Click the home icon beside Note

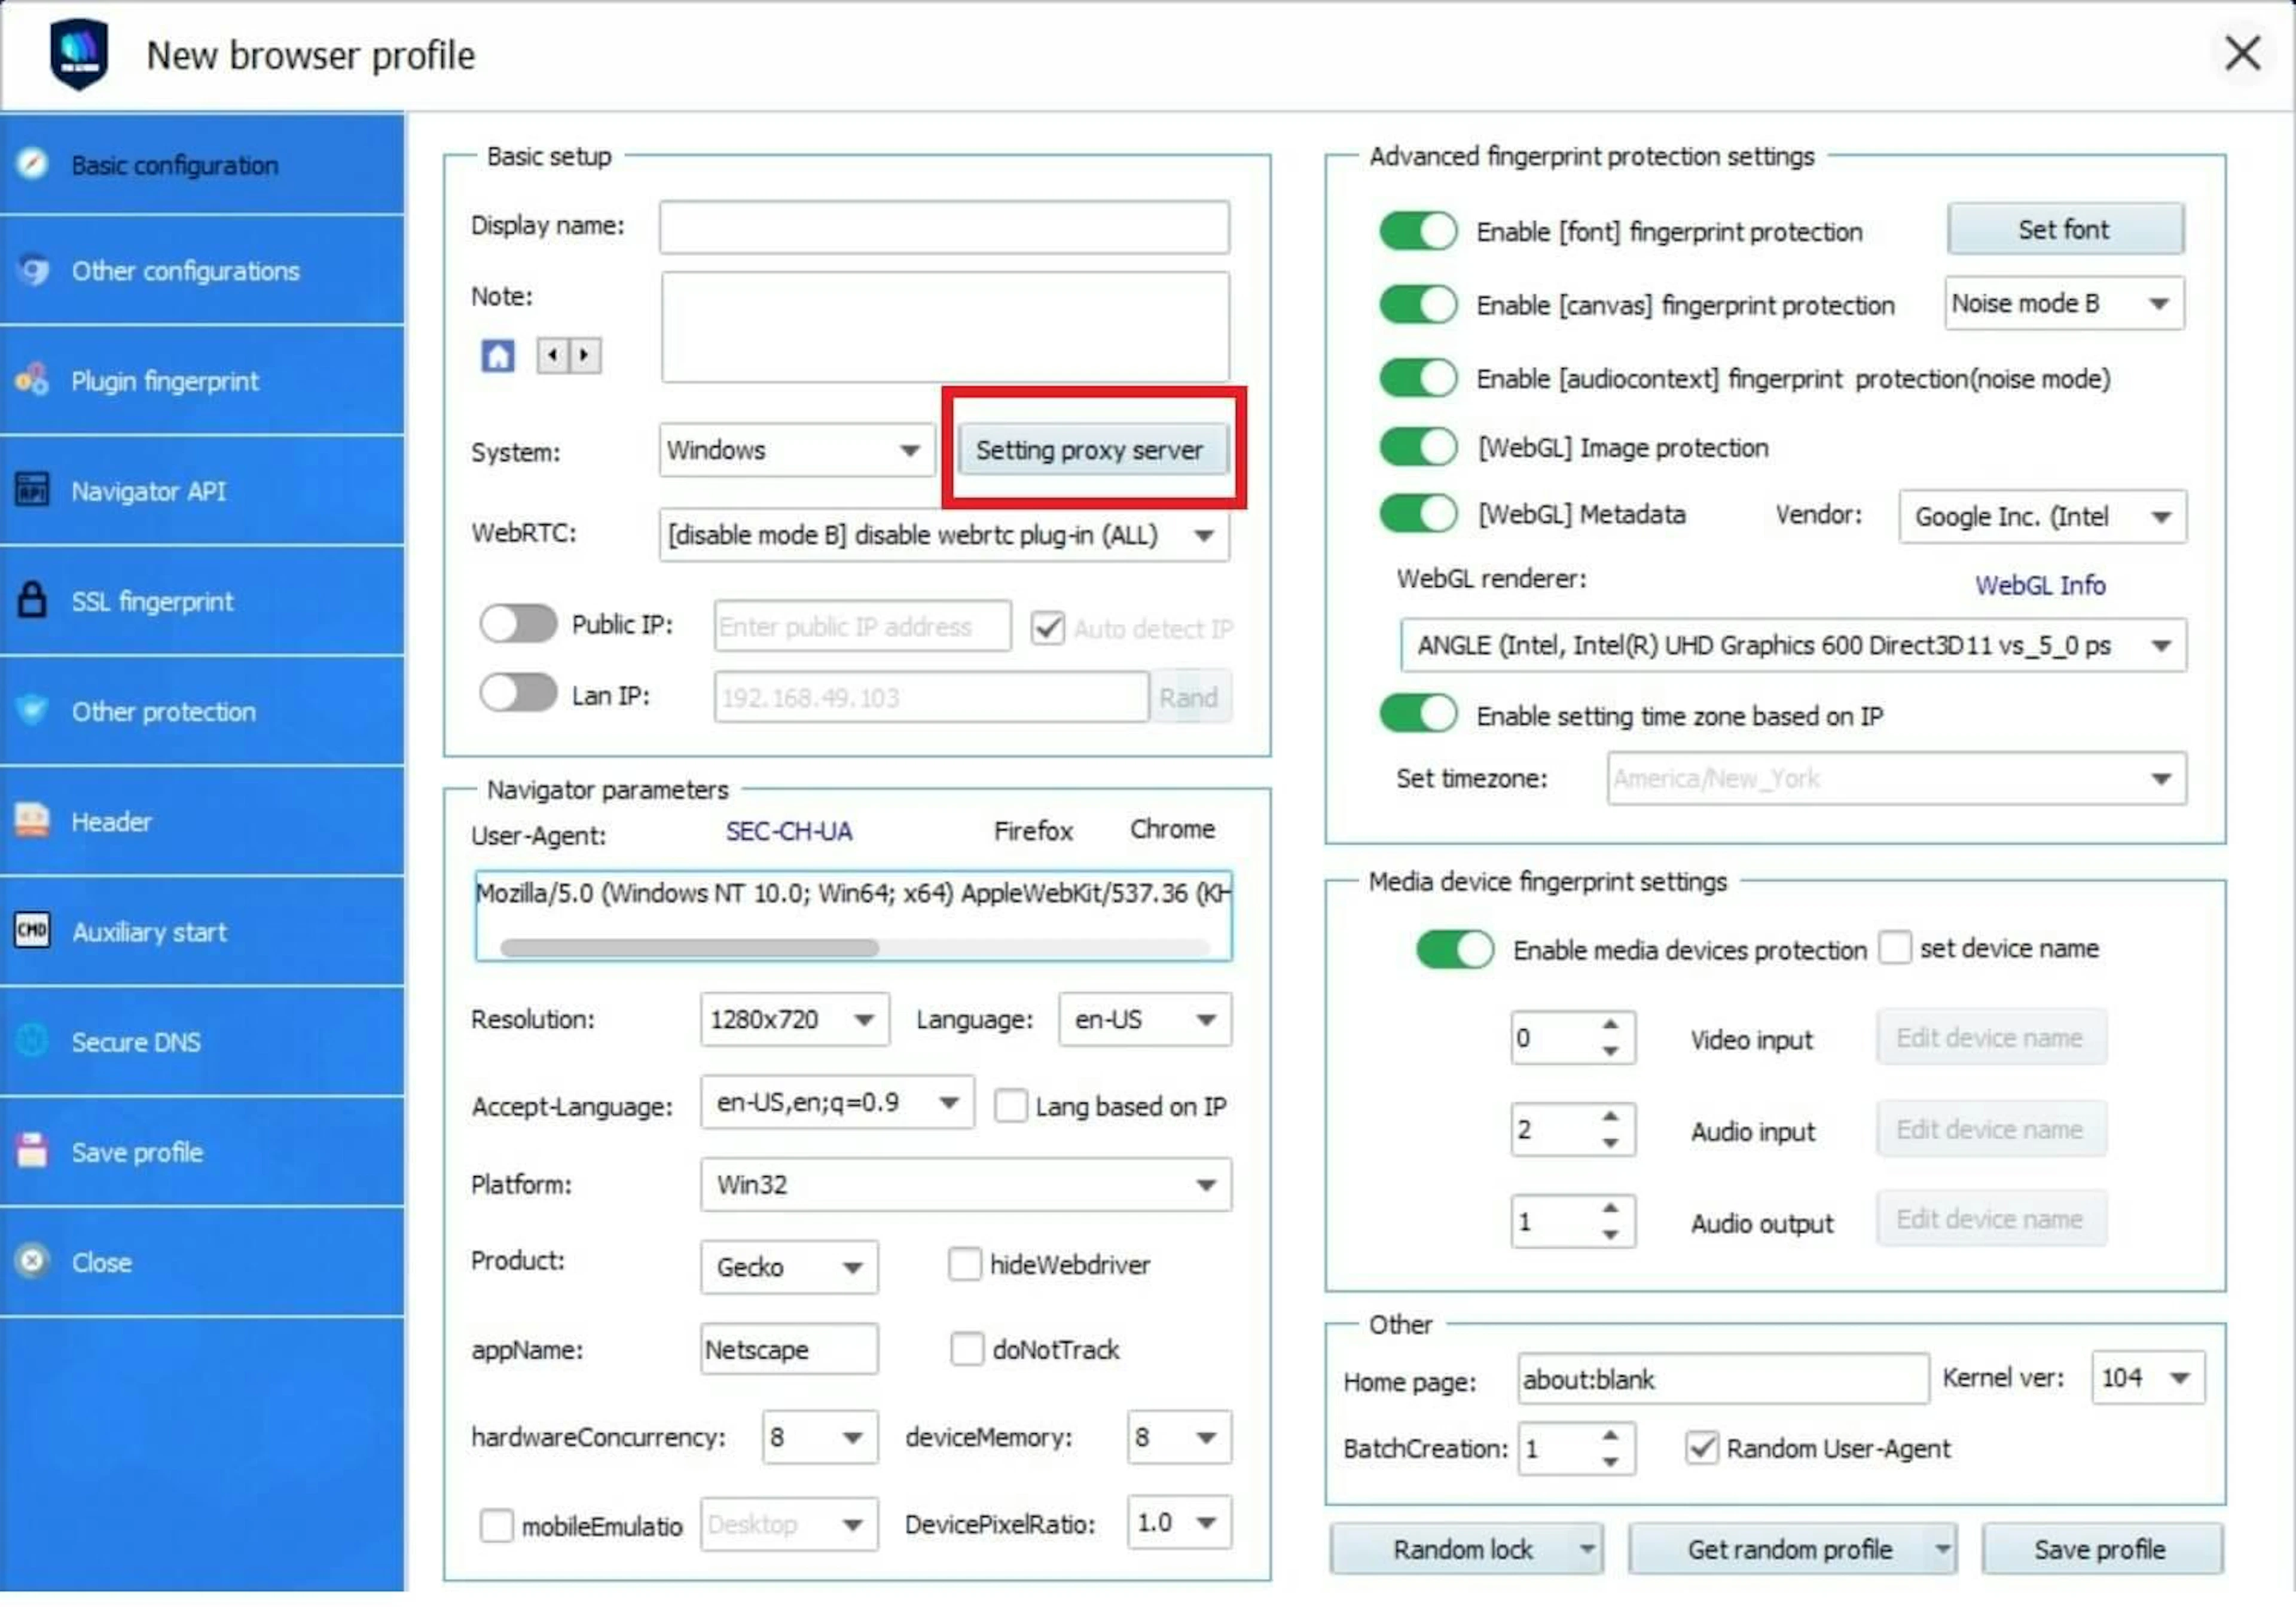(x=498, y=355)
